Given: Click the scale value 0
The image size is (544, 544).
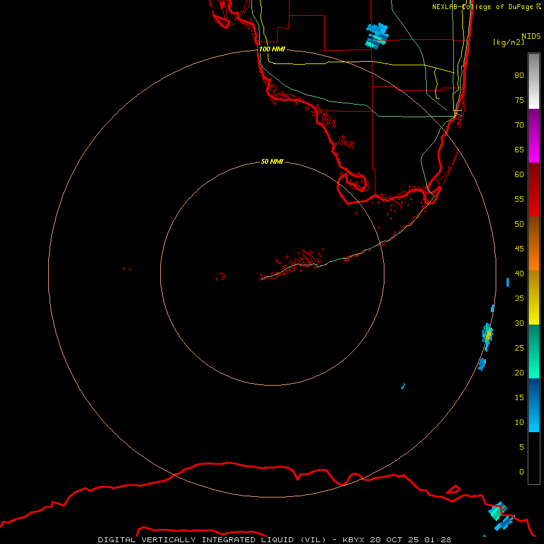Looking at the screenshot, I should pos(522,472).
